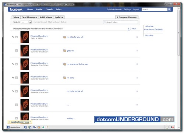Click the More Ads link

149,35
